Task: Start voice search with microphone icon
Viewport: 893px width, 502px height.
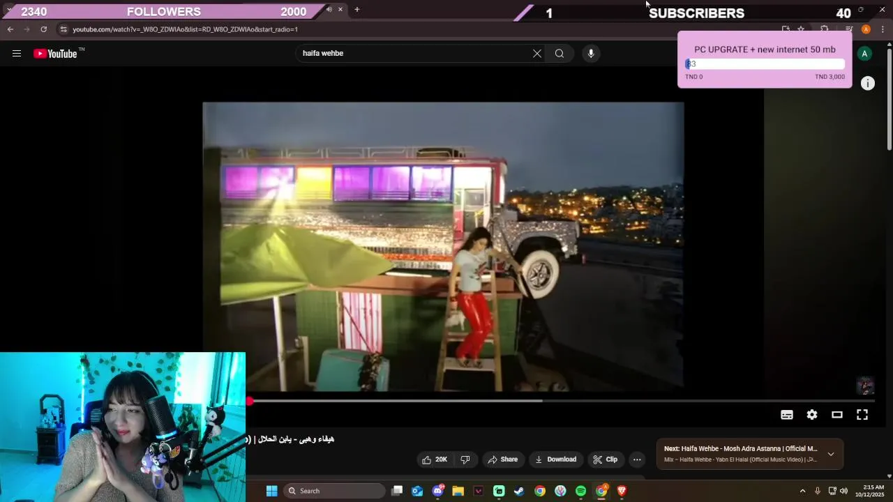Action: click(x=591, y=53)
